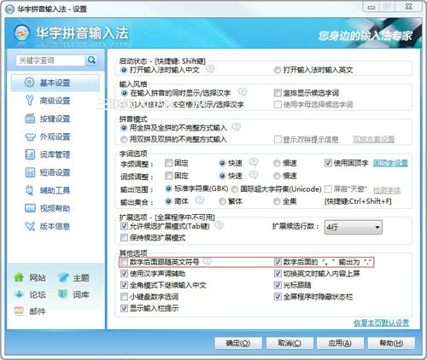Click the 辅助工具 plug icon
Viewport: 427px width, 360px height.
pos(30,190)
